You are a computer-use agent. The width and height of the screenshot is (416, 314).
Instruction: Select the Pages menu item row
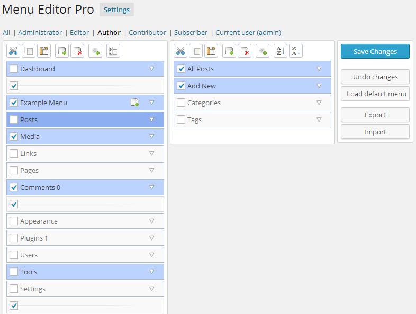click(x=85, y=170)
